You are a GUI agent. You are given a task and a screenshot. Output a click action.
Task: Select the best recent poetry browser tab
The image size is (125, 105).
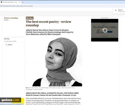(x=10, y=2)
